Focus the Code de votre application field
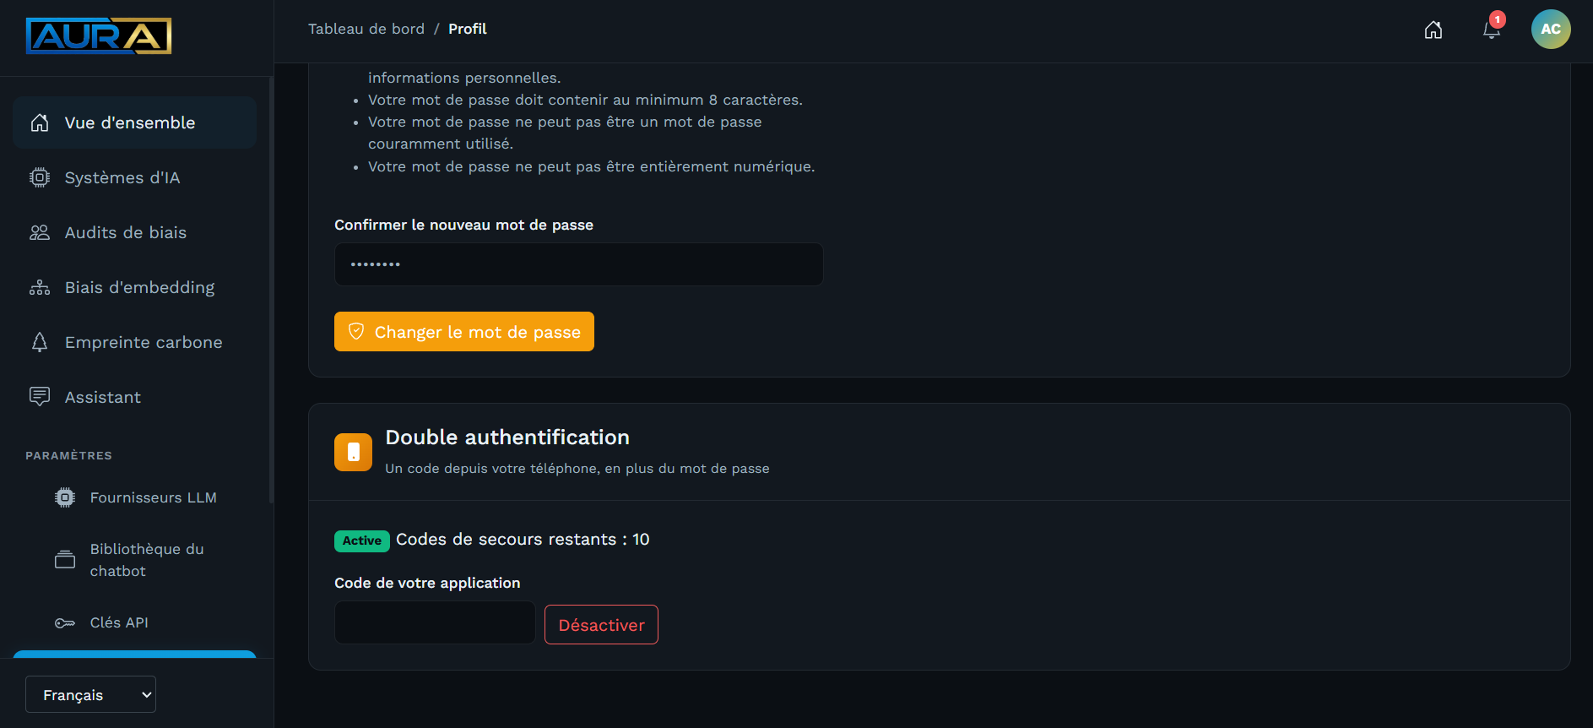The width and height of the screenshot is (1593, 728). [x=435, y=622]
